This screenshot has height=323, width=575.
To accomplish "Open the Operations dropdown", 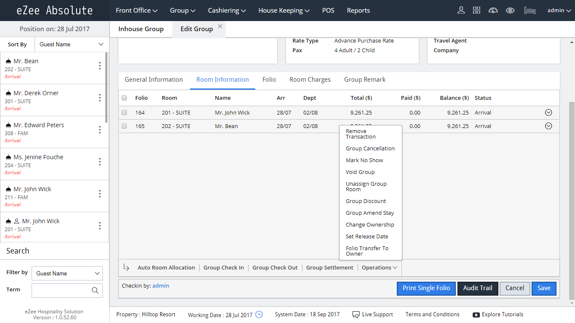I will point(379,267).
